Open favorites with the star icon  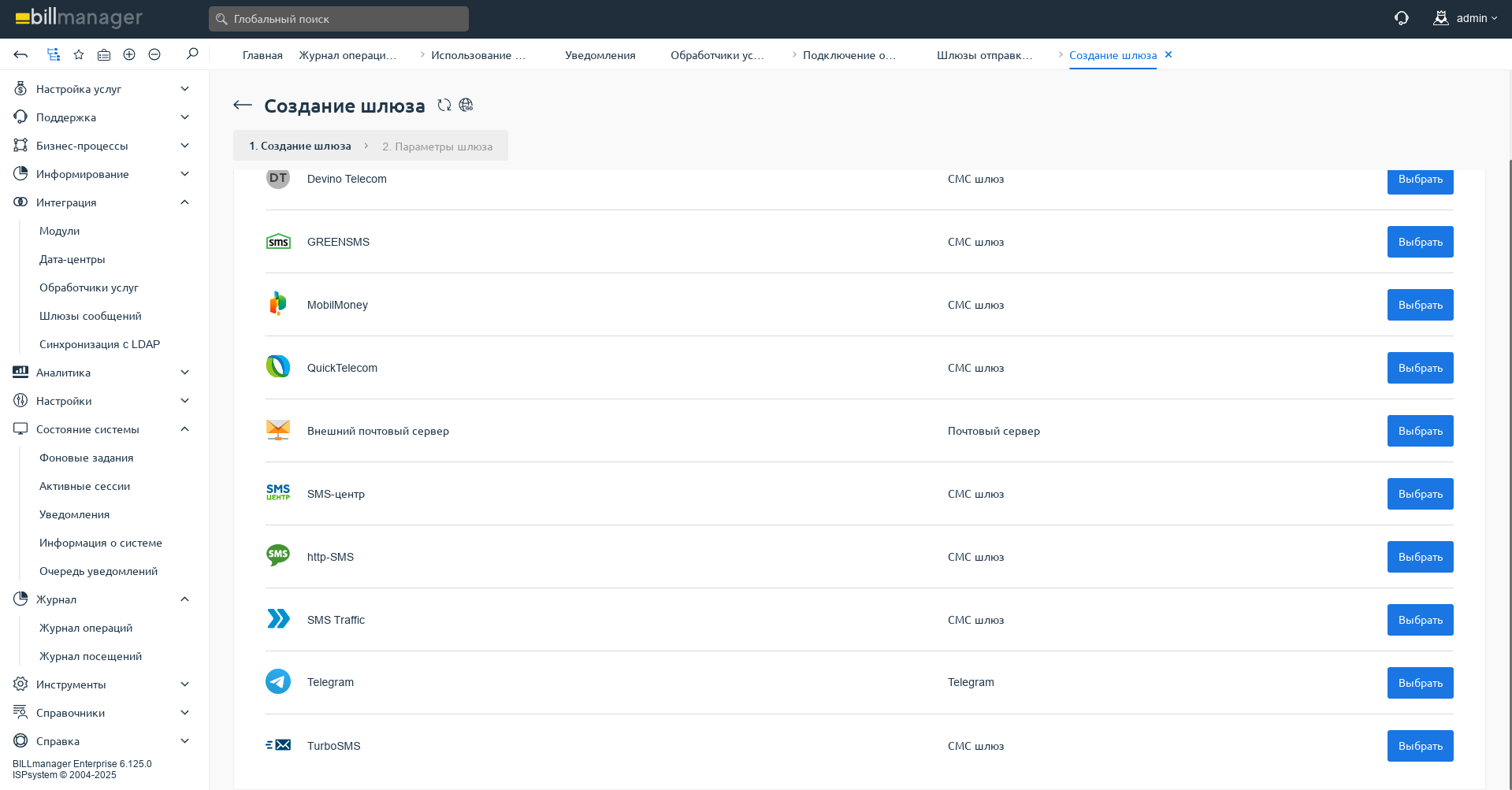point(79,54)
